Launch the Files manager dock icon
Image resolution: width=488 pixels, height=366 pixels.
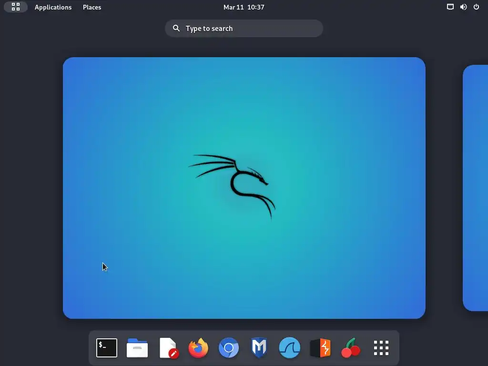137,347
